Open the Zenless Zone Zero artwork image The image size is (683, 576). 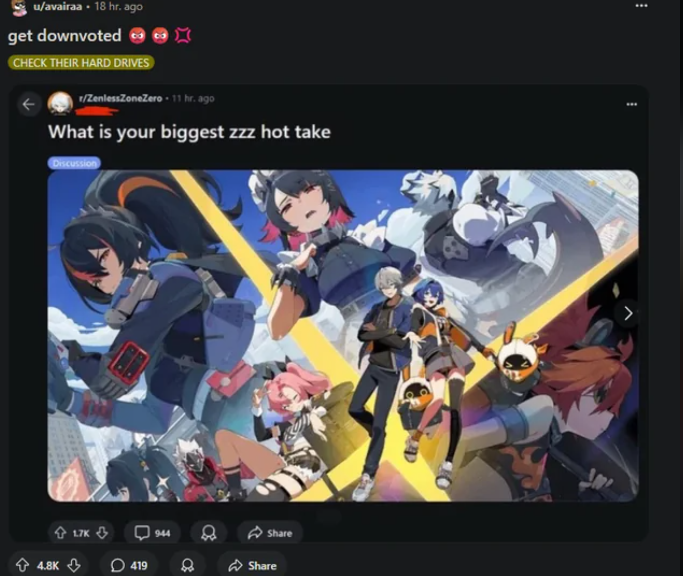[343, 336]
